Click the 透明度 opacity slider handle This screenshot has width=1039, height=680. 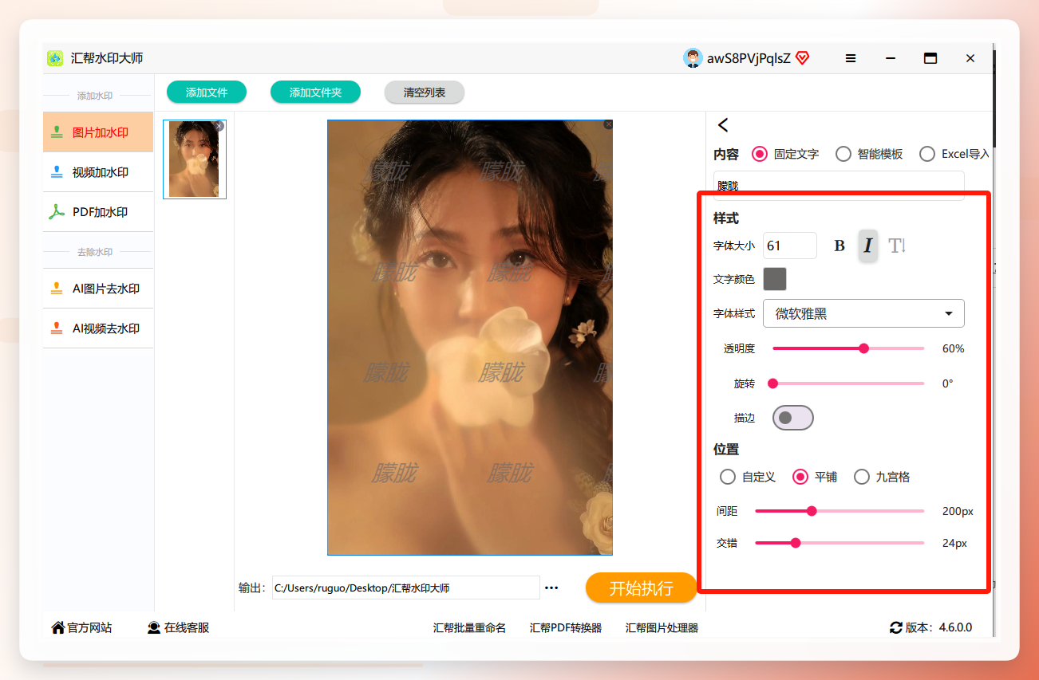pyautogui.click(x=863, y=348)
